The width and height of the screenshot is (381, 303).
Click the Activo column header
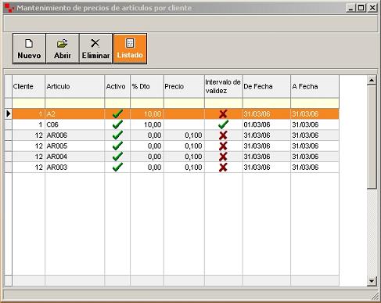pos(117,87)
